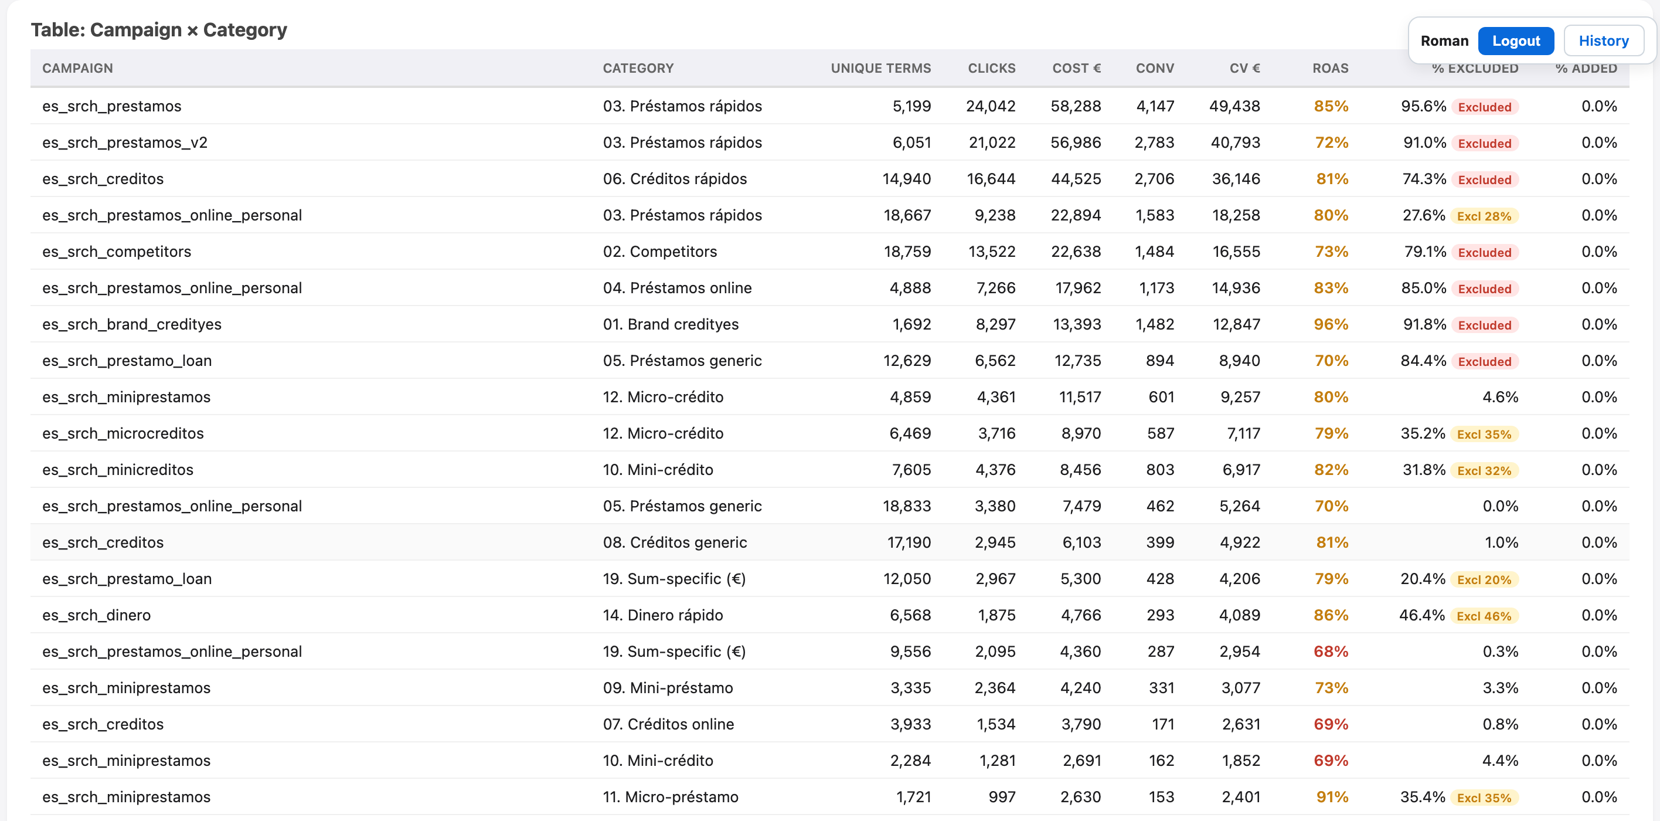The image size is (1660, 821).
Task: Select the es_srch_competitors campaign row
Action: tap(829, 252)
